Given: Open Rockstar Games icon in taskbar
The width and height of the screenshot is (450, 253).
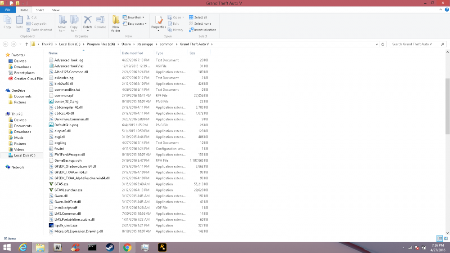Looking at the screenshot, I should (162, 247).
